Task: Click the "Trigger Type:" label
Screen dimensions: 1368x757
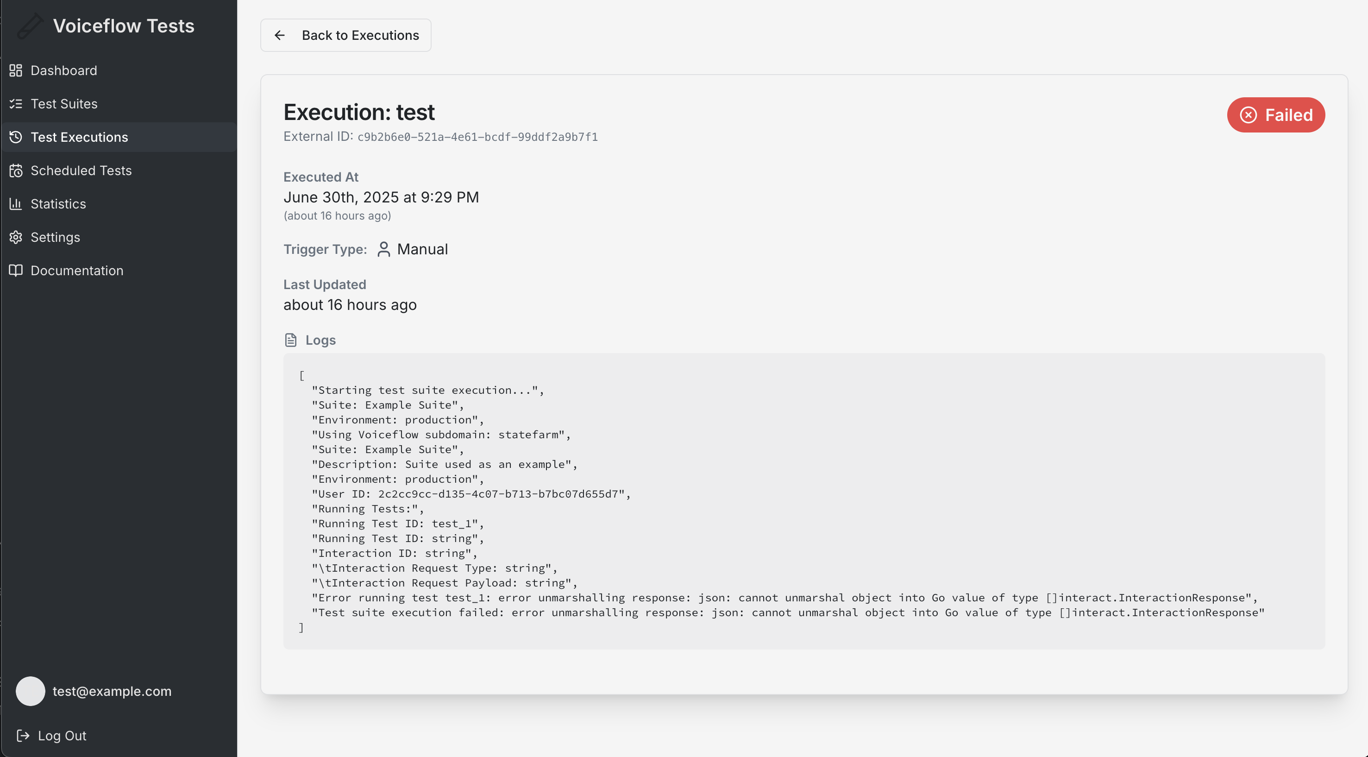Action: point(325,249)
